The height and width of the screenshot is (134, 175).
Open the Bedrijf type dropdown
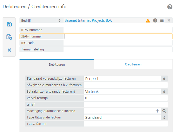click(59, 20)
